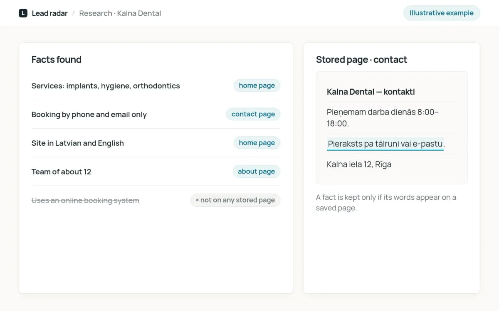Image resolution: width=499 pixels, height=311 pixels.
Task: Open the about page source tag
Action: 256,171
